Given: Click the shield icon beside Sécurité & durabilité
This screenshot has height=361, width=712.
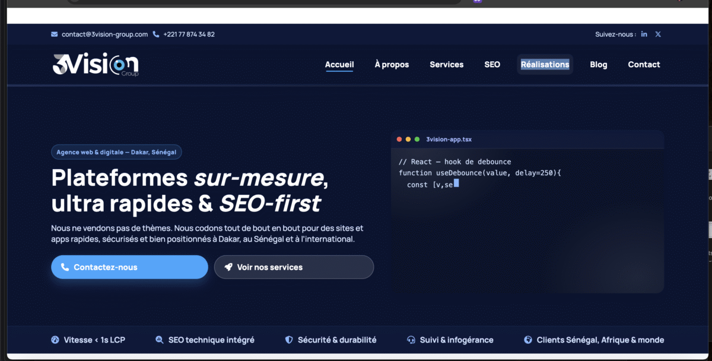Looking at the screenshot, I should (289, 340).
